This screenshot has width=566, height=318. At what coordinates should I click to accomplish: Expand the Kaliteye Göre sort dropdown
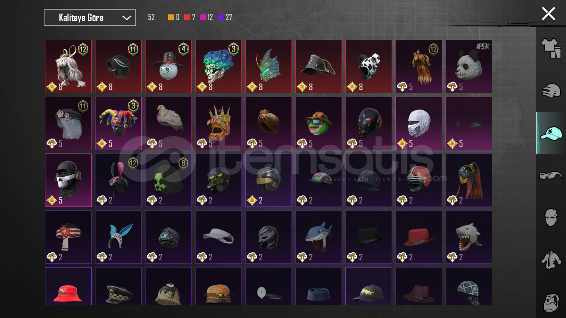point(90,17)
